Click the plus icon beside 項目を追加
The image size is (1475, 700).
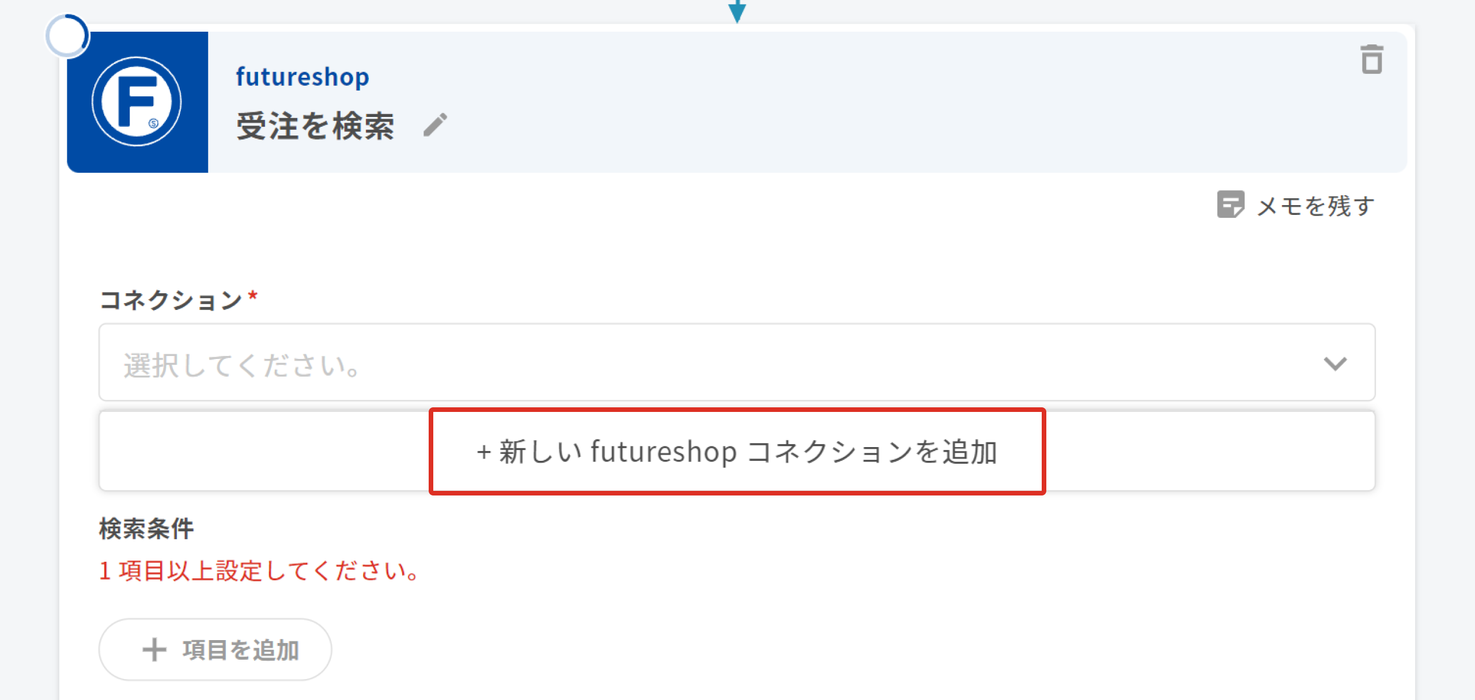[154, 649]
